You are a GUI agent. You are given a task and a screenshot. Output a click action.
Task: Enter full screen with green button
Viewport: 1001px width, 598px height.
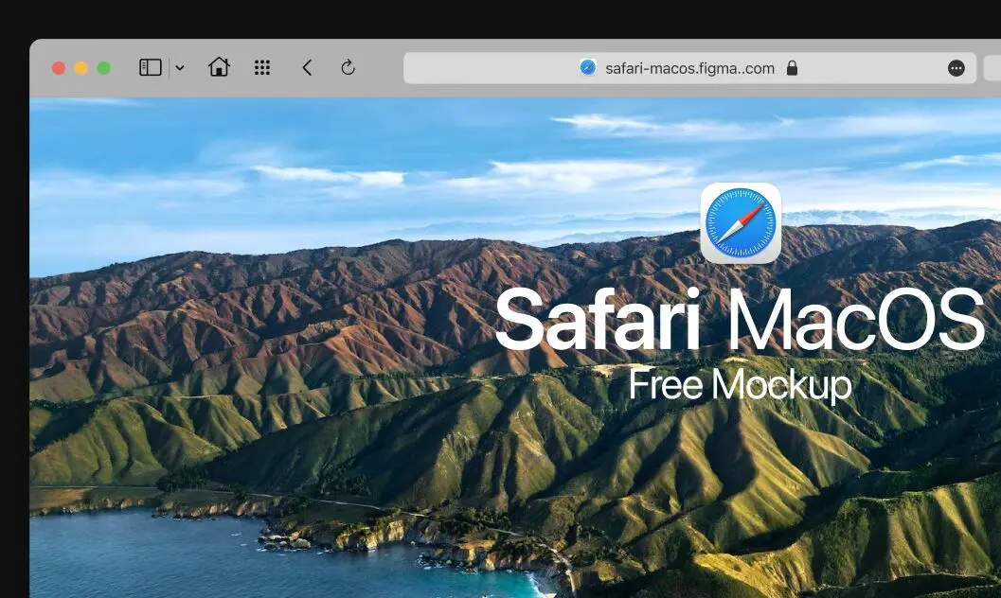click(104, 68)
